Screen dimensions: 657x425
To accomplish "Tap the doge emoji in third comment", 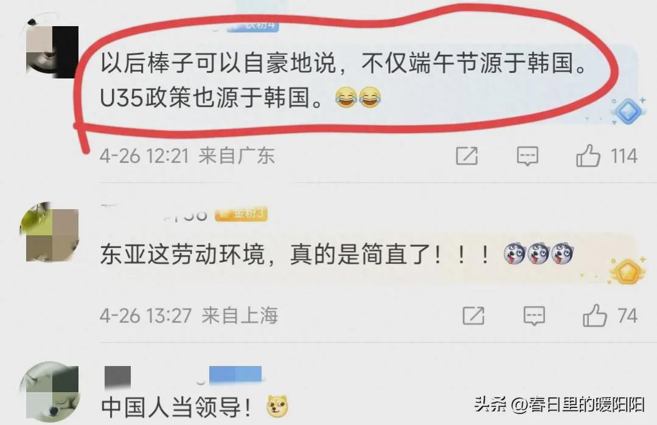I will [x=277, y=406].
